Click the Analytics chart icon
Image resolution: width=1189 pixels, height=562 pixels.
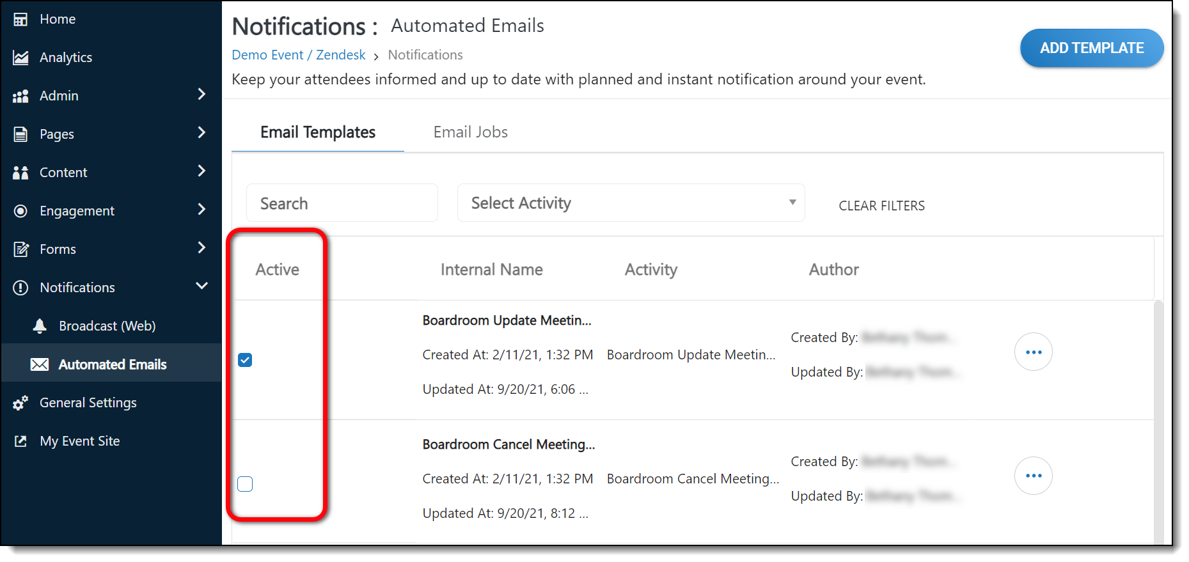[x=20, y=58]
